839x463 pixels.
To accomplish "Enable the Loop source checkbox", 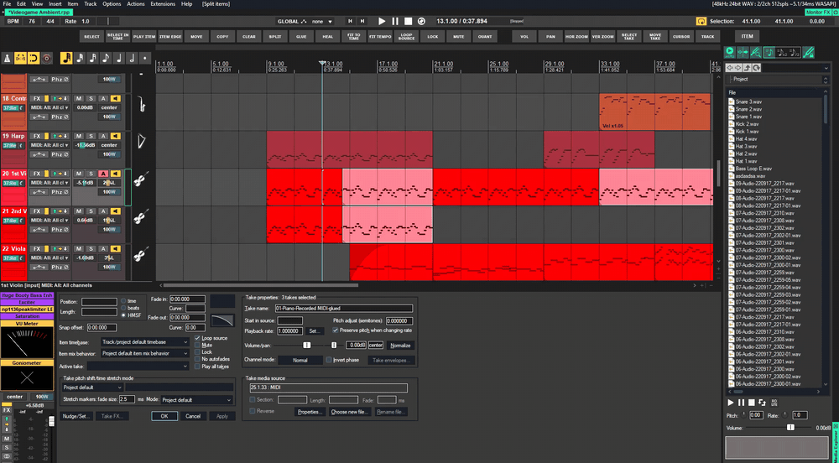I will [197, 337].
